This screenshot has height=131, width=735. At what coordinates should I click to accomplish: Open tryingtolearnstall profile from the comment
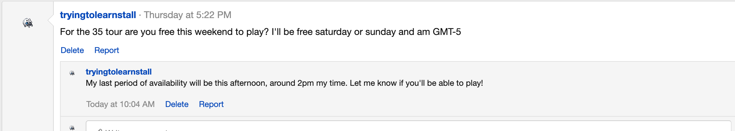click(119, 72)
